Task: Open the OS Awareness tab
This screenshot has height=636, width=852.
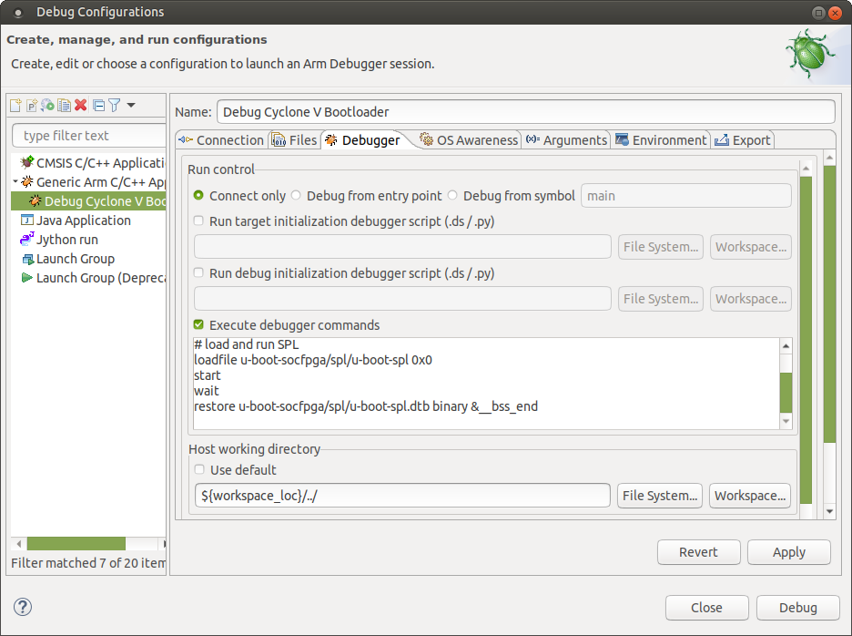Action: pos(469,140)
